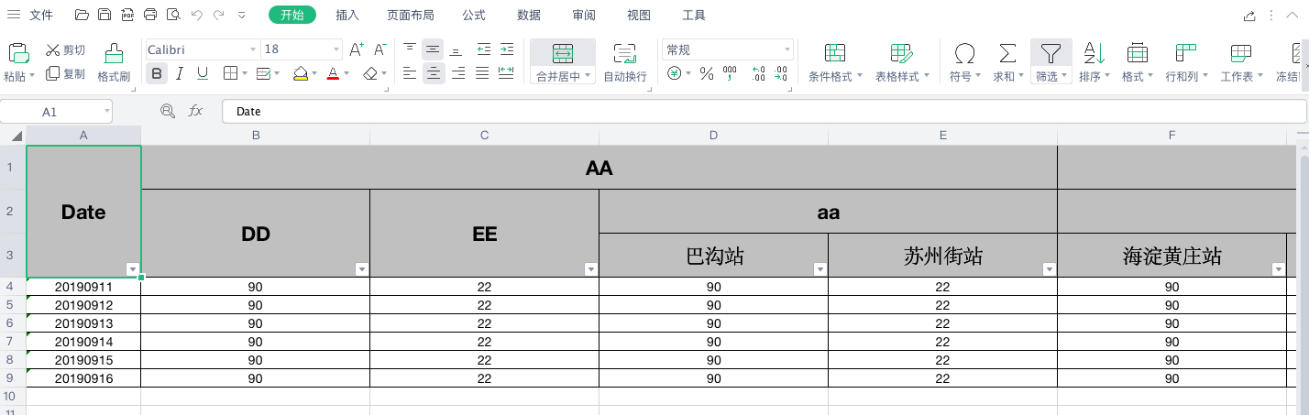
Task: Click the Sum (求和) button
Action: [x=1007, y=63]
